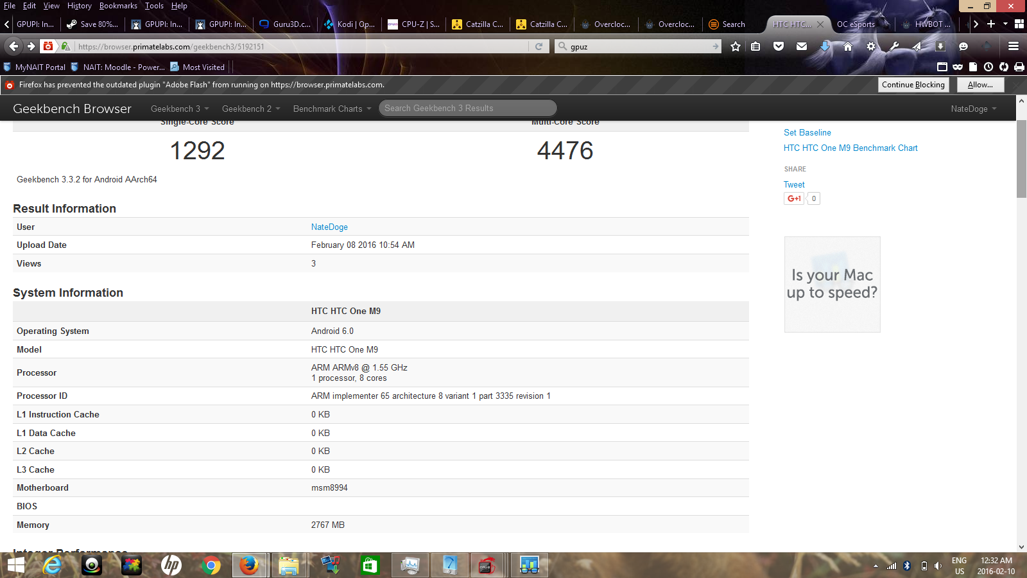Go to the Firefox home page icon
The image size is (1027, 578).
click(x=848, y=46)
